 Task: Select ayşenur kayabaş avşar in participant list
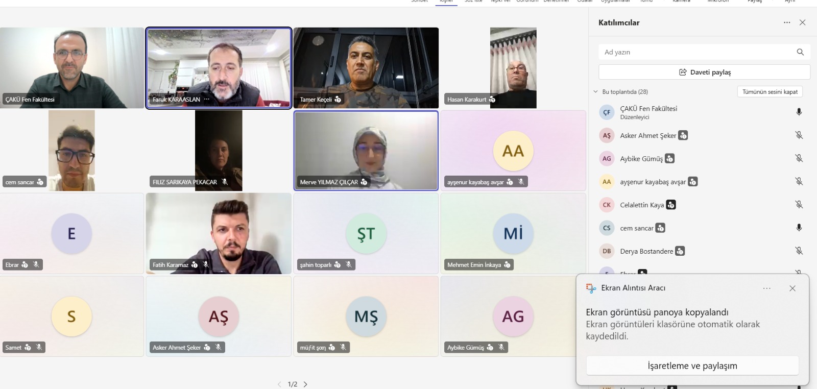pyautogui.click(x=653, y=182)
